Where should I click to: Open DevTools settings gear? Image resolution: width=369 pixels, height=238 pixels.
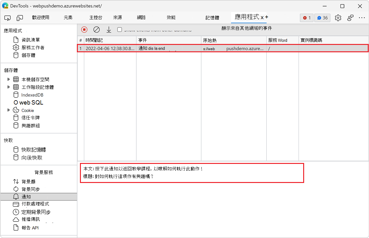click(338, 18)
